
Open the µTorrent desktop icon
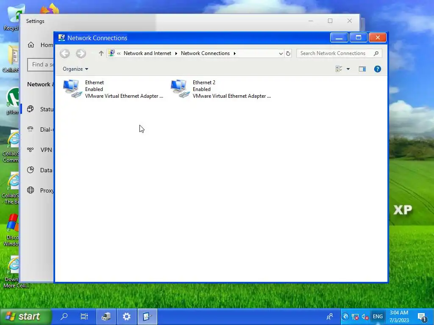(13, 101)
